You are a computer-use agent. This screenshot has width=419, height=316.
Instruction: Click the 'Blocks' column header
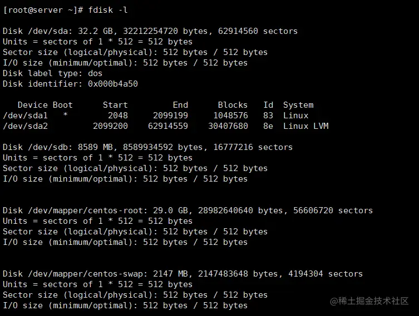tap(233, 105)
